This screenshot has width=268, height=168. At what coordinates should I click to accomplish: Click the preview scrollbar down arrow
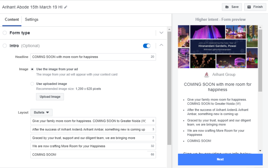tap(260, 151)
